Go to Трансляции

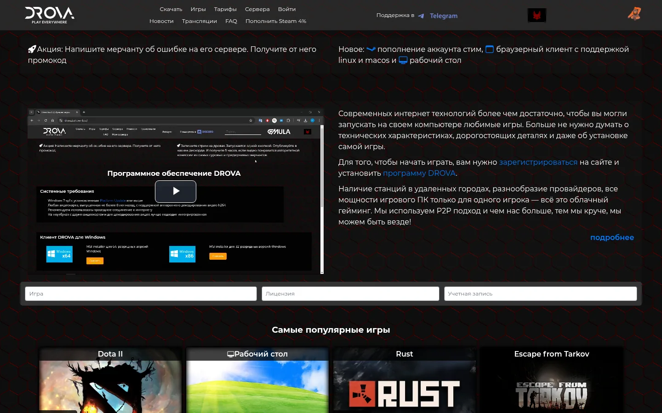click(200, 21)
